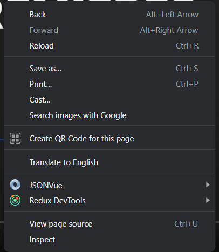Reload the current page
Viewport: 219px width, 252px height.
(x=109, y=46)
